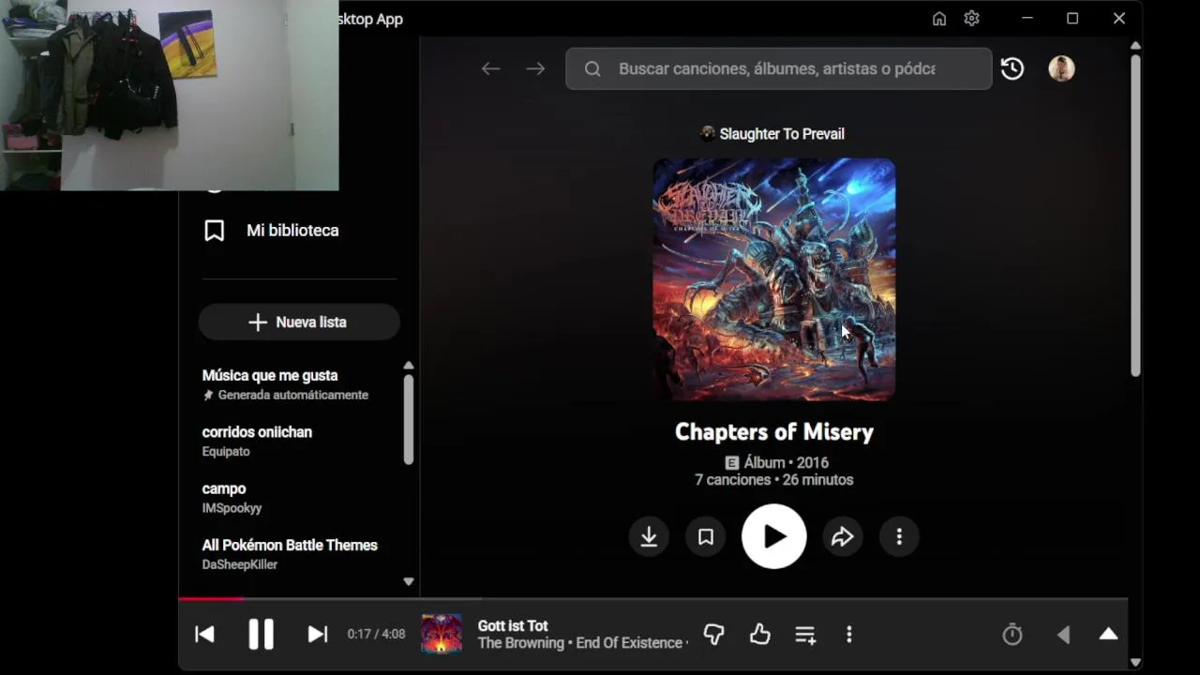This screenshot has width=1200, height=675.
Task: Create a playlist with Nueva lista
Action: coord(299,322)
